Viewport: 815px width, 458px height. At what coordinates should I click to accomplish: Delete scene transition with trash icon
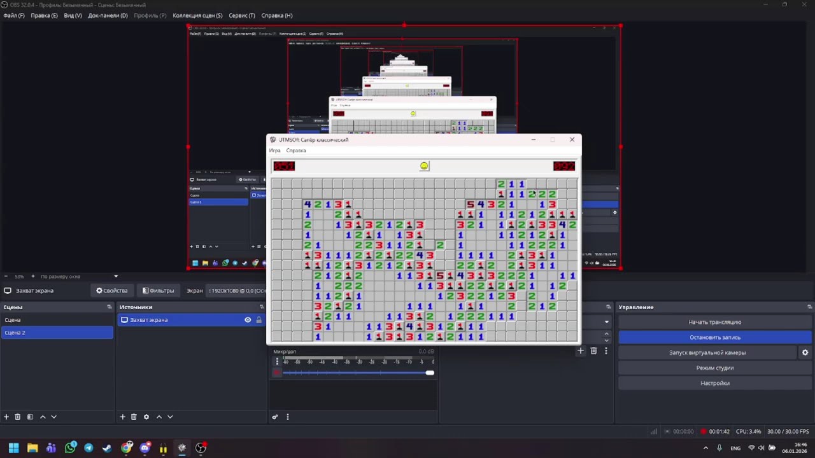point(593,350)
